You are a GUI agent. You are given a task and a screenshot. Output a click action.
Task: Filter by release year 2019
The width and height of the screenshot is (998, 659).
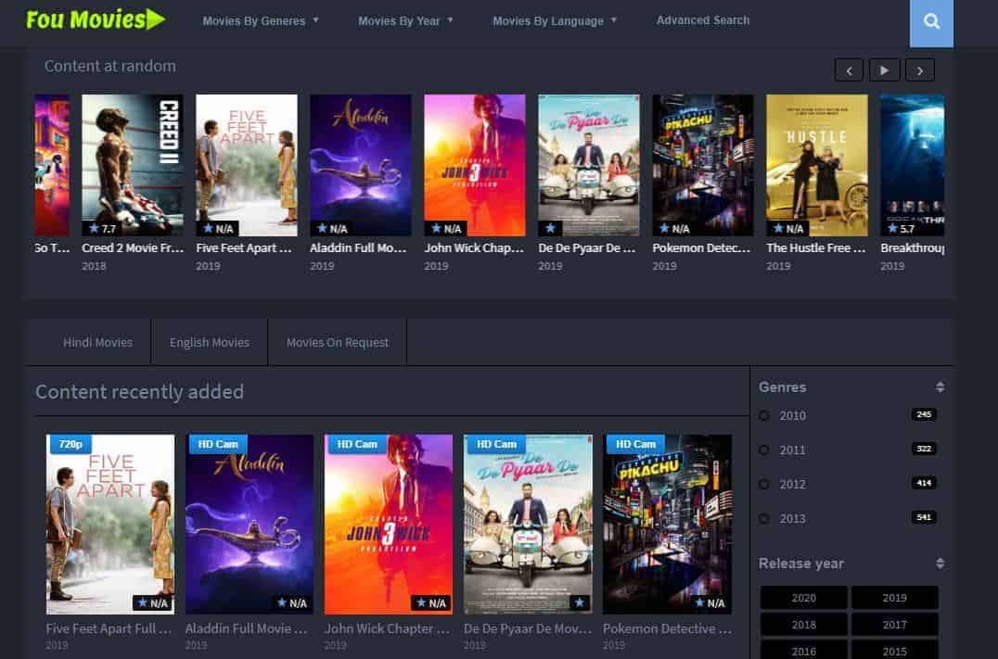(x=895, y=598)
